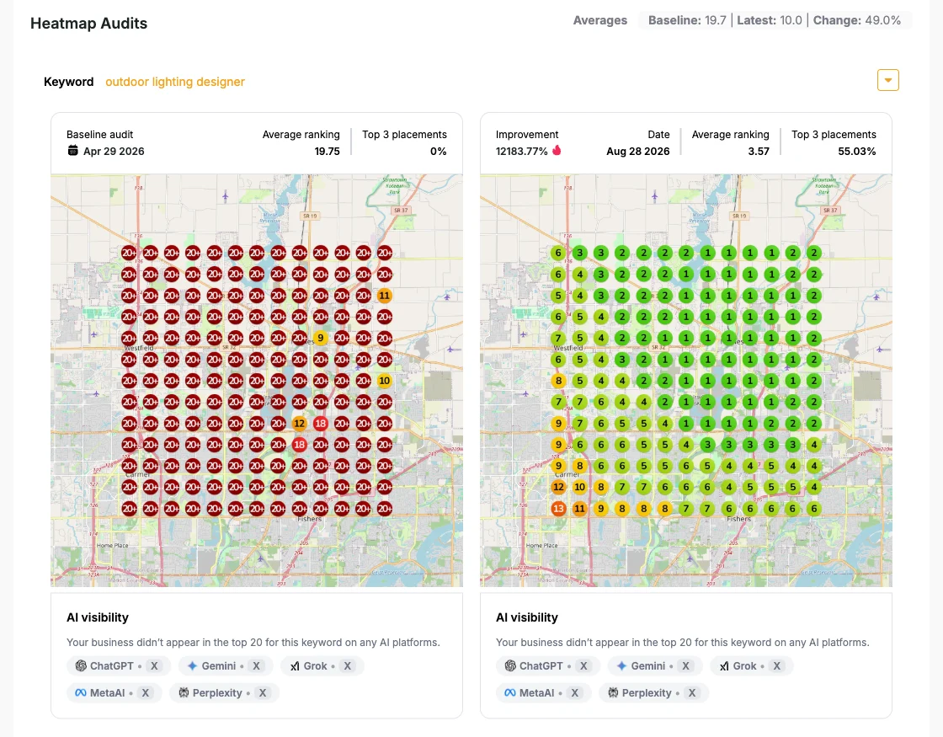Expand the keyword dropdown arrow button
Viewport: 943px width, 737px height.
point(887,80)
